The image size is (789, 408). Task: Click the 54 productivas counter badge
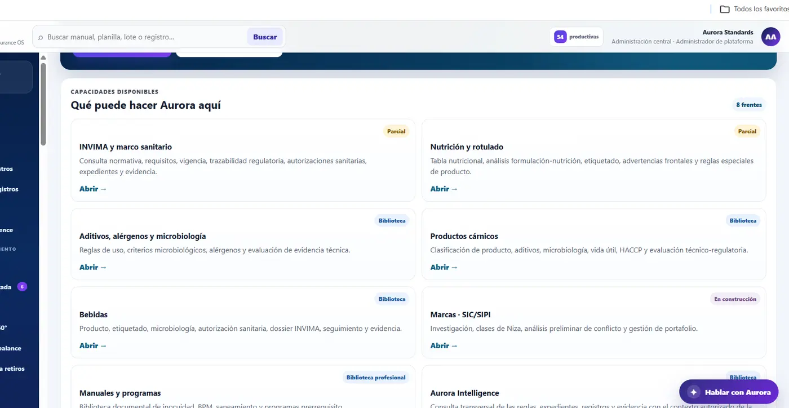click(x=576, y=37)
